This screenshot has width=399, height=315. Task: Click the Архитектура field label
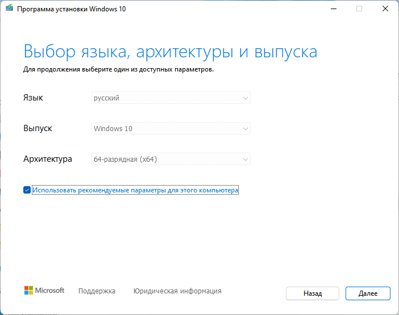pyautogui.click(x=48, y=159)
